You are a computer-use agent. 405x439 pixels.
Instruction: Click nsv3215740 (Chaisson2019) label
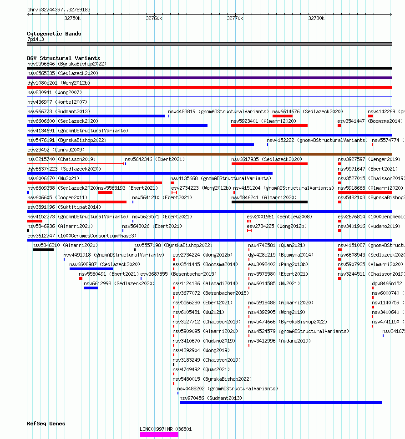[61, 159]
